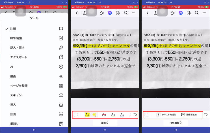This screenshot has width=210, height=133.
Task: Tap '3/30(日)以降のキャンセルは返金で' in the right window
Action: pyautogui.click(x=176, y=66)
